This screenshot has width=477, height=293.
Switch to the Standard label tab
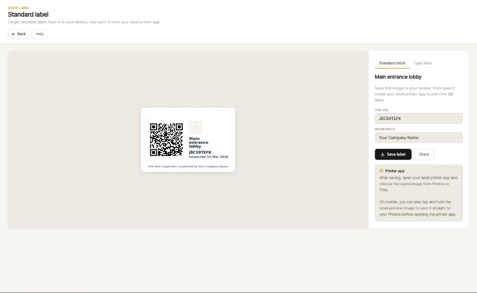392,63
